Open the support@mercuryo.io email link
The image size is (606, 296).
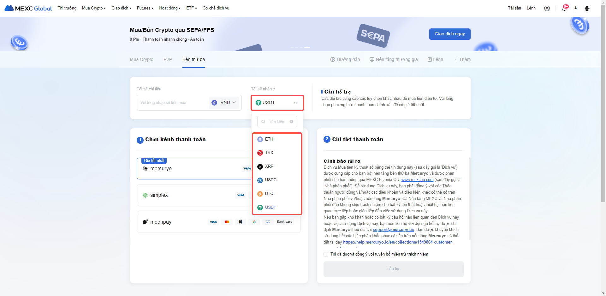point(393,230)
